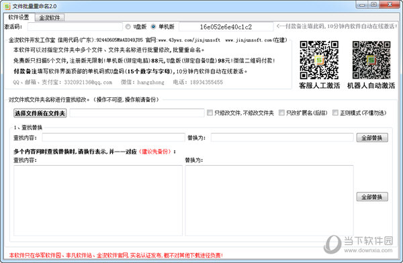The image size is (403, 263).
Task: Click the single-line 替换为 field
Action: point(282,138)
